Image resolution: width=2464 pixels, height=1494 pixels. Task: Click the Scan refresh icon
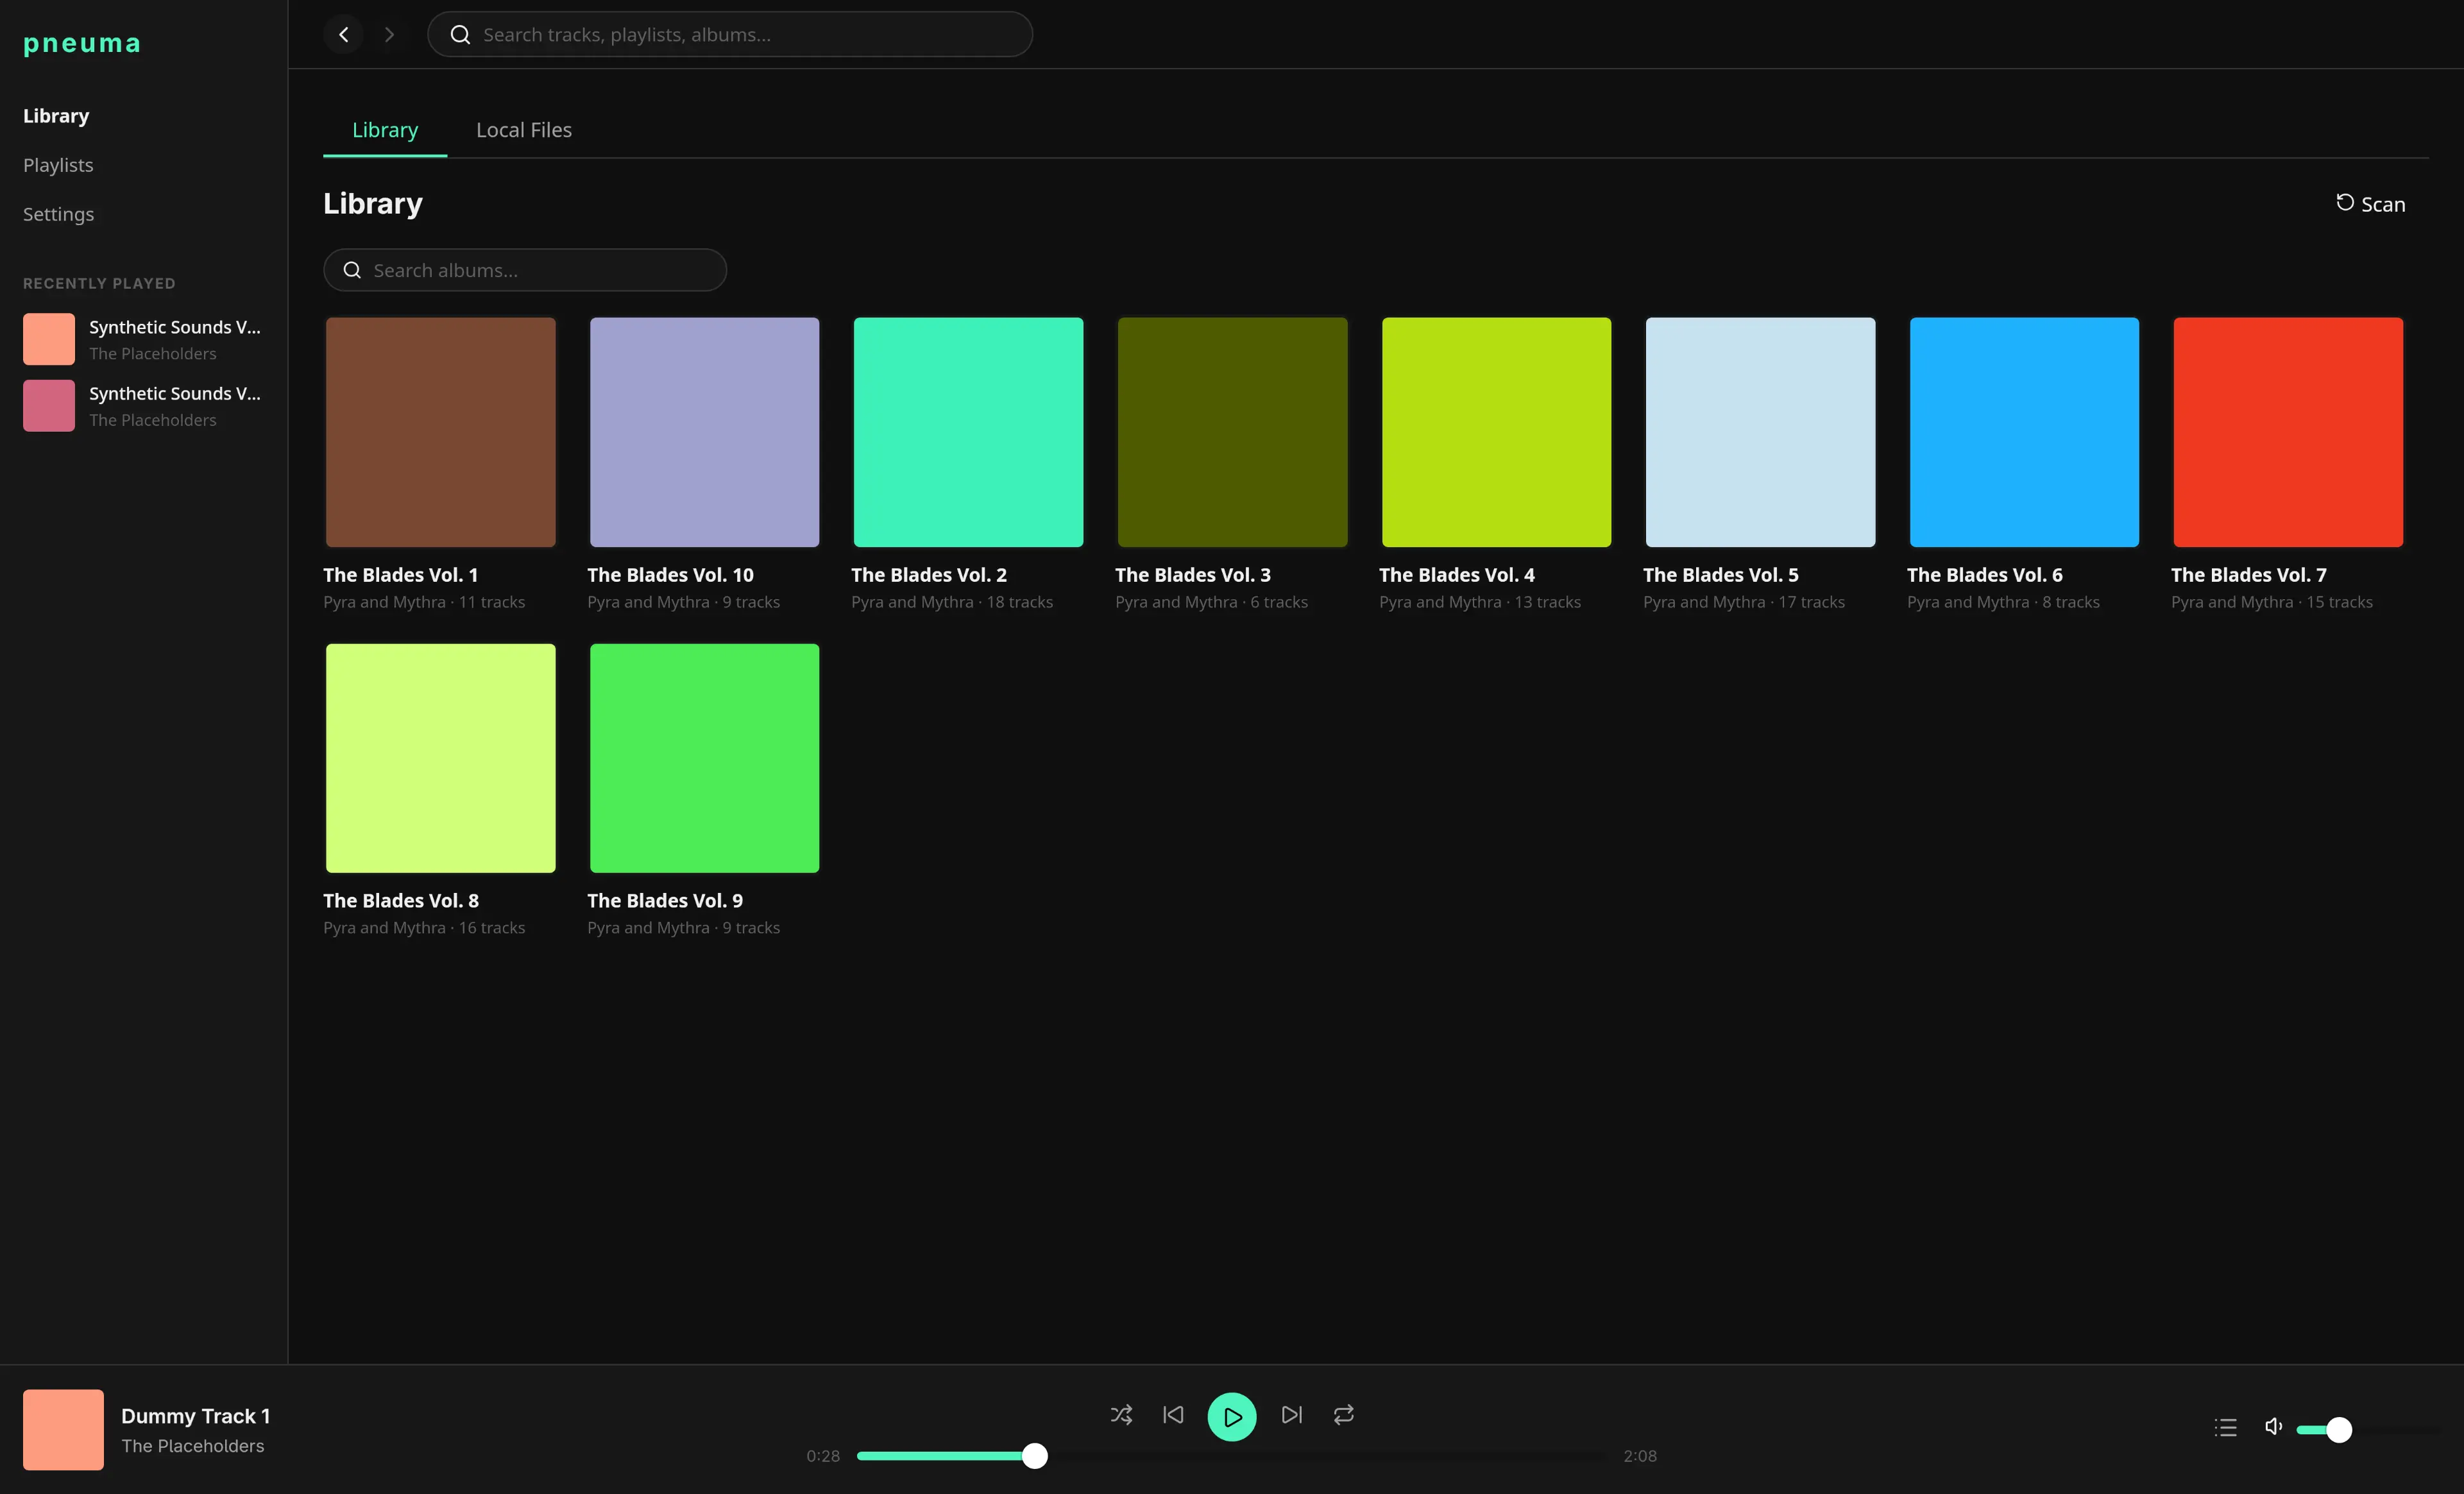click(x=2344, y=203)
